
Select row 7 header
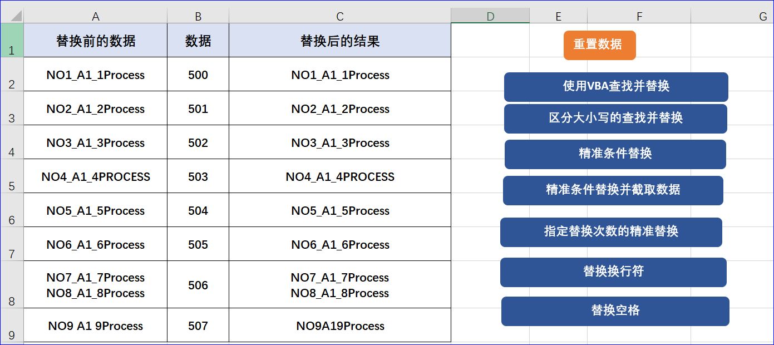12,244
